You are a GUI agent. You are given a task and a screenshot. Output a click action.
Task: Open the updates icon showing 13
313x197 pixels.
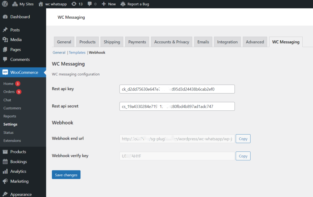(74, 4)
